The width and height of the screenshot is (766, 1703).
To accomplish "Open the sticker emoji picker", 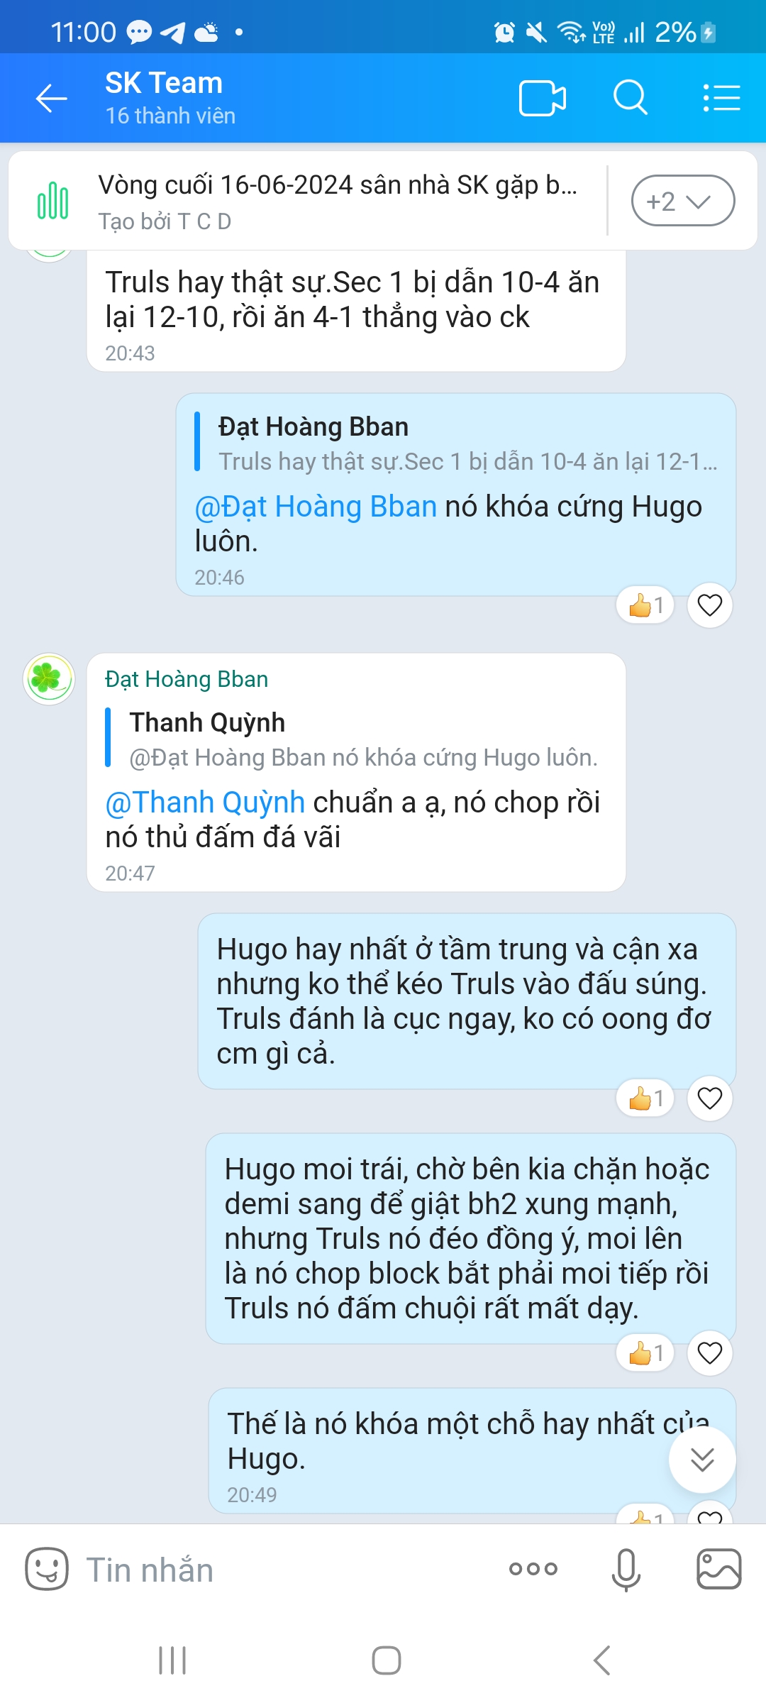I will 47,1568.
